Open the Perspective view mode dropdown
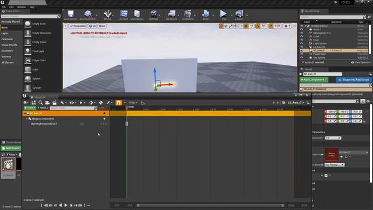This screenshot has width=373, height=210. (78, 26)
